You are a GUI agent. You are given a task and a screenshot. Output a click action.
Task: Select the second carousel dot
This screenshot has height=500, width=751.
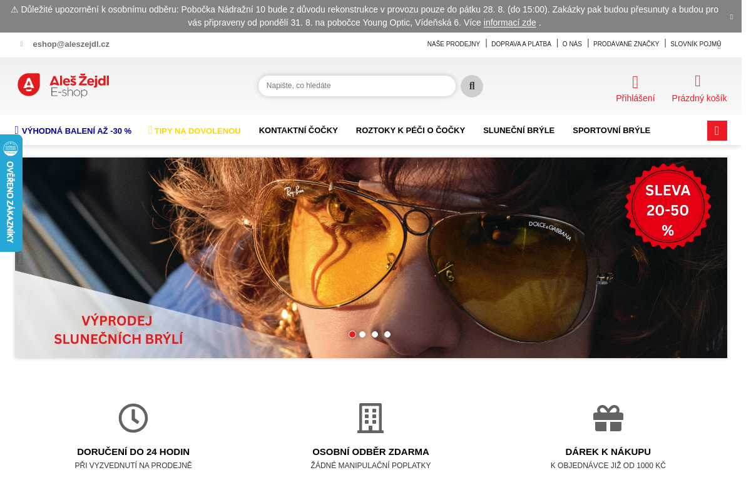pyautogui.click(x=362, y=334)
